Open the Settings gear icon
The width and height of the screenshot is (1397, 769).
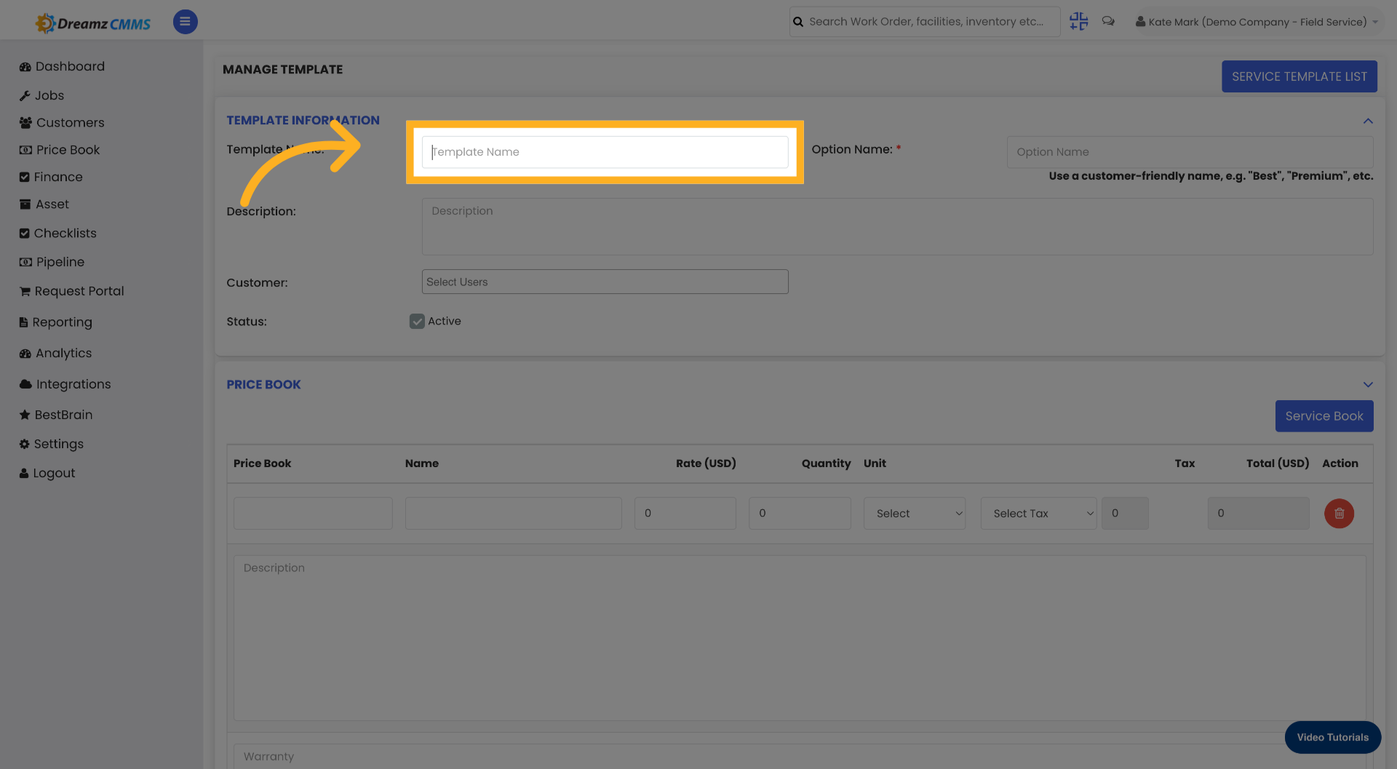25,444
